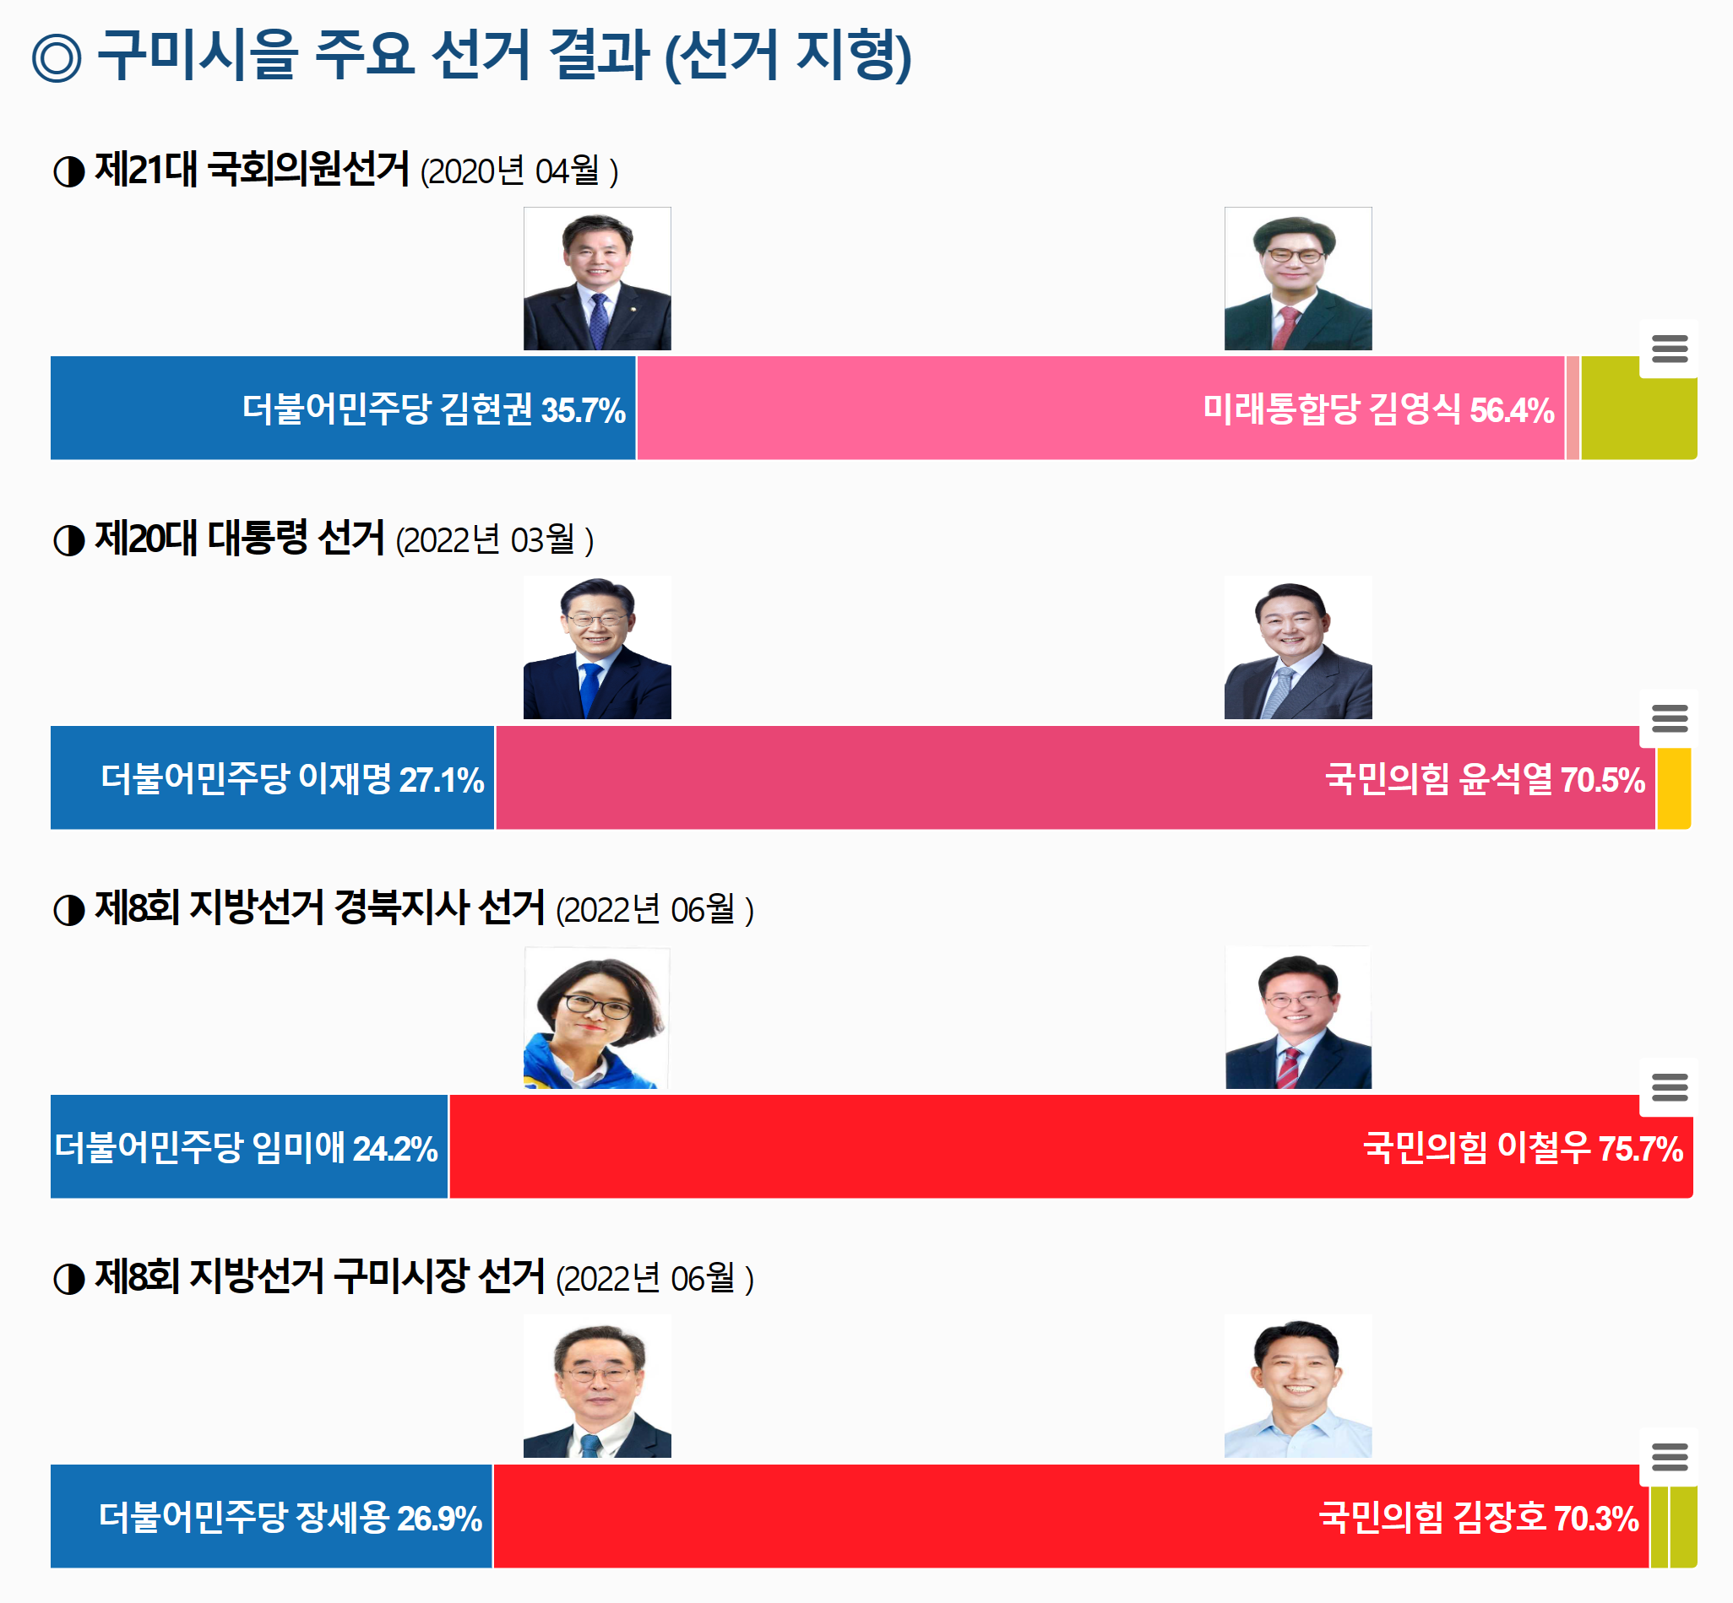
Task: Select the 이재명 27.1% bar segment
Action: point(272,777)
